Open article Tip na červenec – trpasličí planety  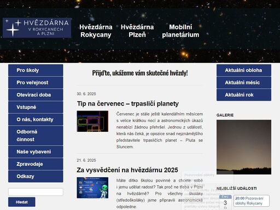128,103
